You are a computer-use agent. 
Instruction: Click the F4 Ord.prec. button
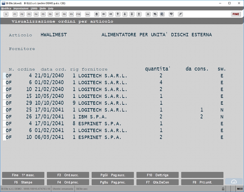point(68,182)
